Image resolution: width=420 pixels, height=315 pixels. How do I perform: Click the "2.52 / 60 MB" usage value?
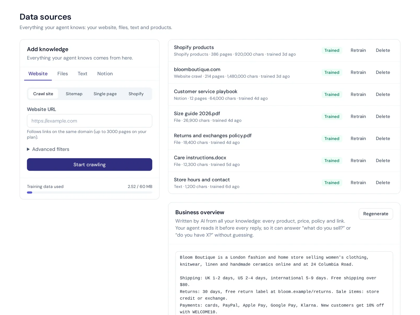(x=140, y=187)
